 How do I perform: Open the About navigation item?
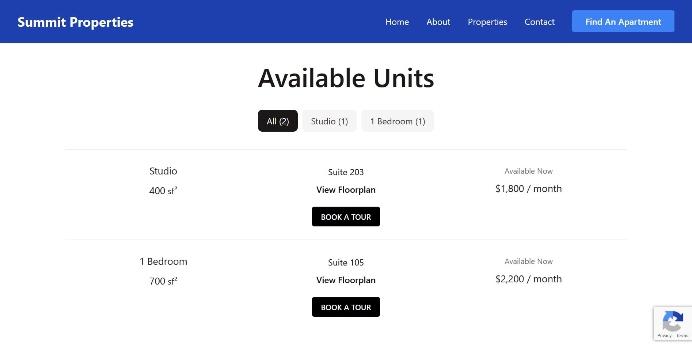pyautogui.click(x=438, y=22)
